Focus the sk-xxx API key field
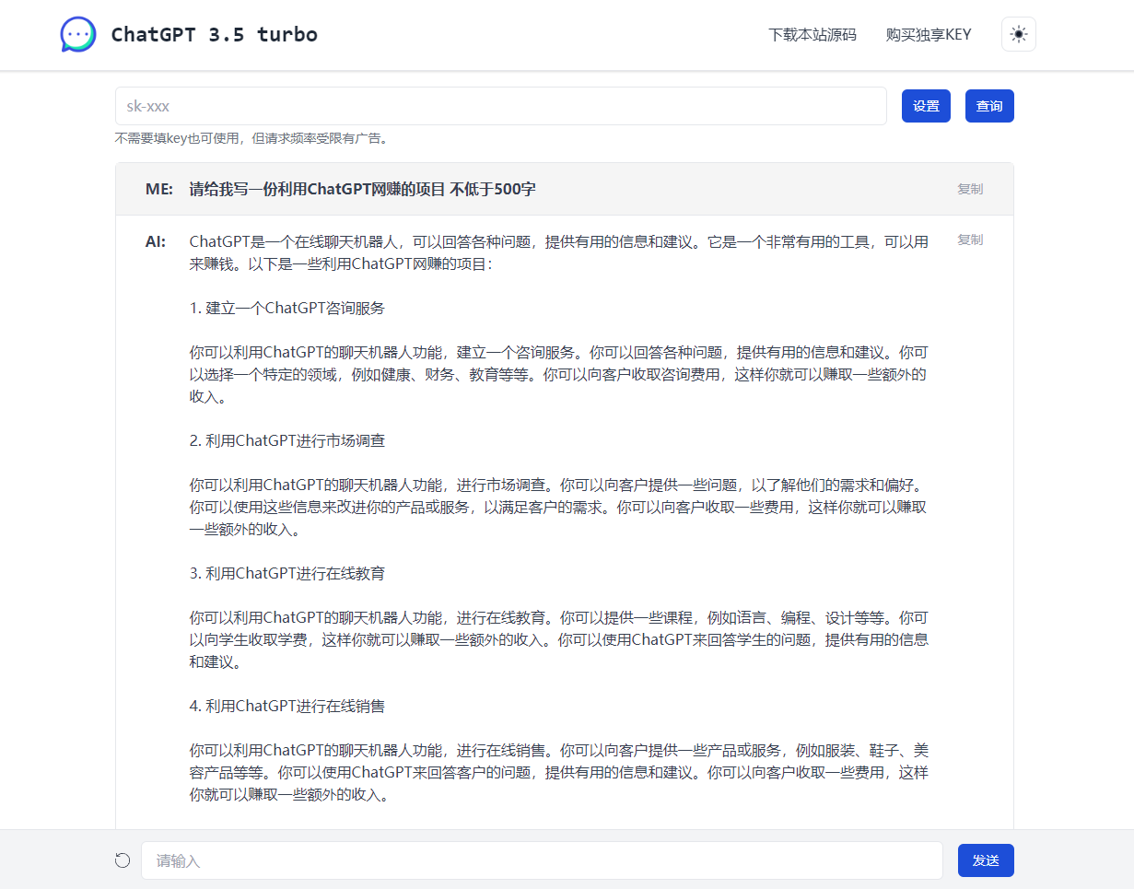This screenshot has width=1134, height=889. coord(500,106)
